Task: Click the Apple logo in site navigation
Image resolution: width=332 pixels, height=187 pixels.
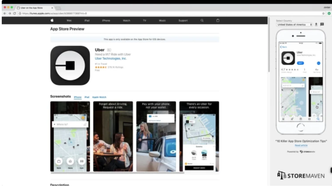Action: pos(52,20)
